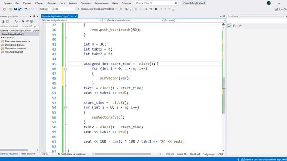Click the Save All icon
This screenshot has width=287, height=161.
[20, 9]
